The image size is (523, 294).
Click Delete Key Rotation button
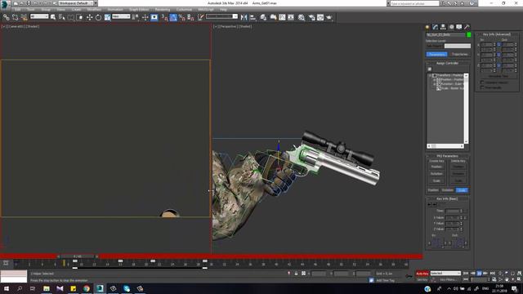(x=458, y=174)
